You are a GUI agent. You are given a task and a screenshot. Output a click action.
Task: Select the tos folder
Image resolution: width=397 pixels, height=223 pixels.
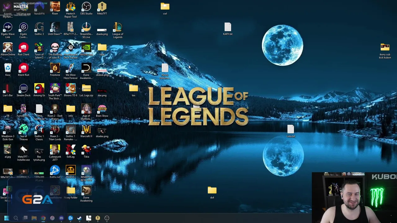coord(133,90)
